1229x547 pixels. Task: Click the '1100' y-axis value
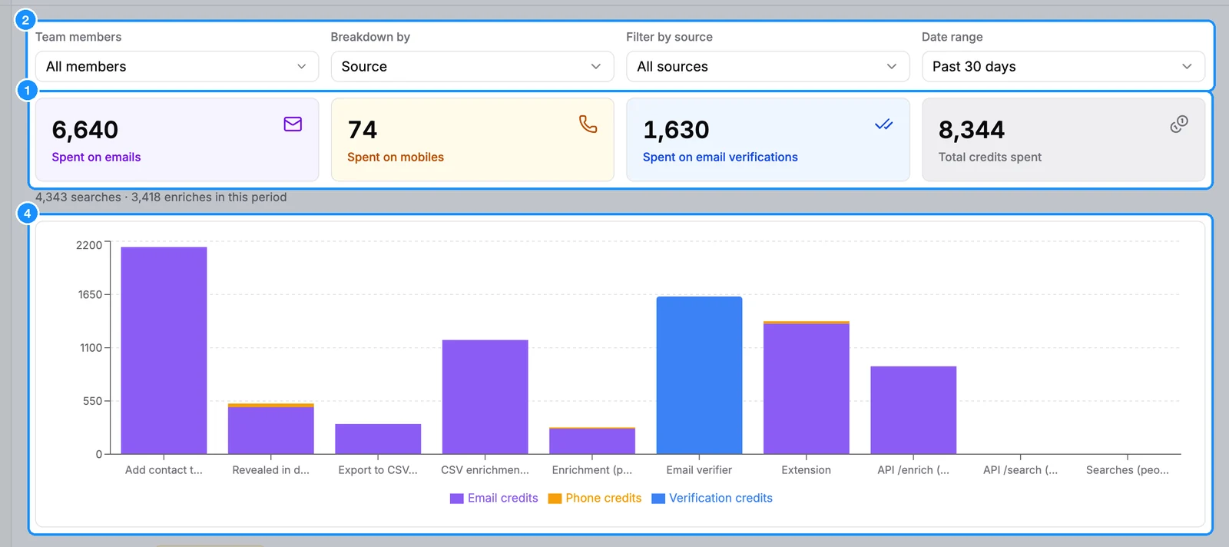pos(91,348)
